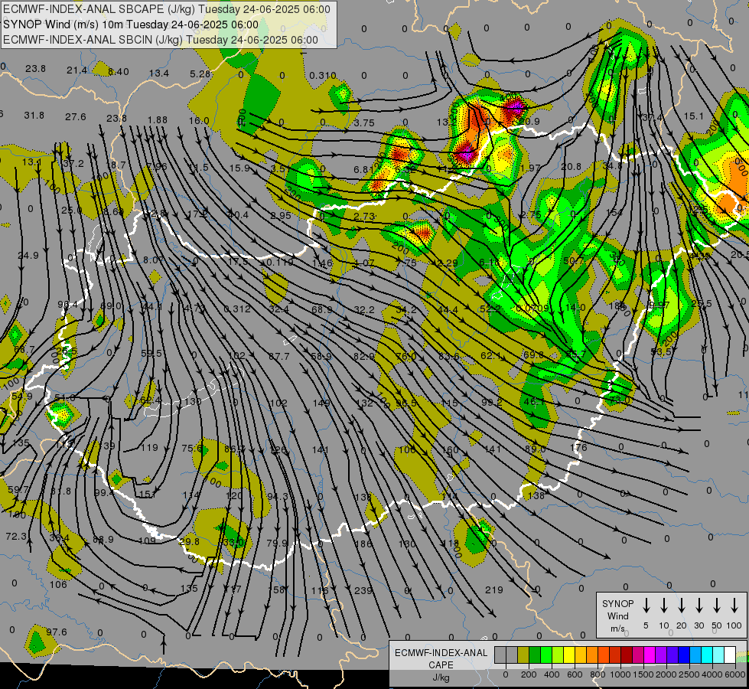Click the 72.3 value on the map
This screenshot has width=749, height=689.
click(x=16, y=537)
